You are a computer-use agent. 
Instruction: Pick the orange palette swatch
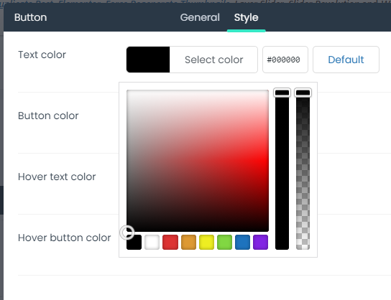188,242
